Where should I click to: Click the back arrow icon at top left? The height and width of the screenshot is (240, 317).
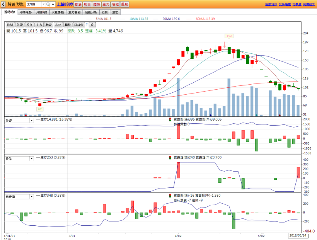click(3, 4)
